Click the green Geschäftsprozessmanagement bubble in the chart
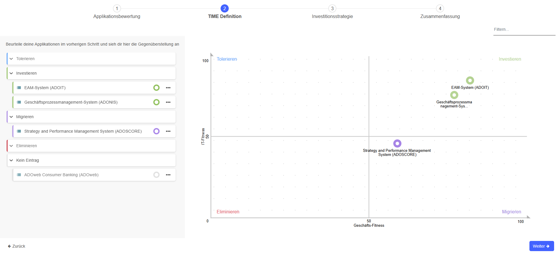Viewport: 557px width, 254px height. point(454,95)
